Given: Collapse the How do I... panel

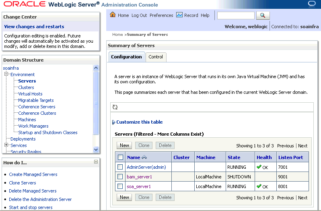Looking at the screenshot, I should coord(96,162).
